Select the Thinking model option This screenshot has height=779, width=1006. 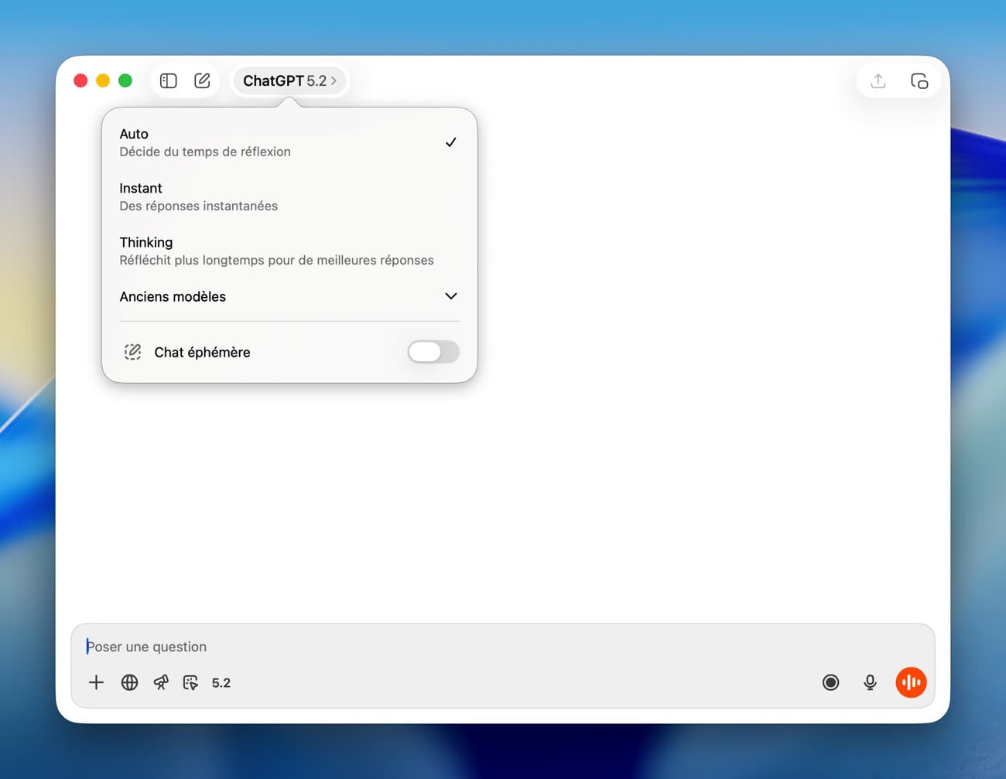(x=288, y=251)
